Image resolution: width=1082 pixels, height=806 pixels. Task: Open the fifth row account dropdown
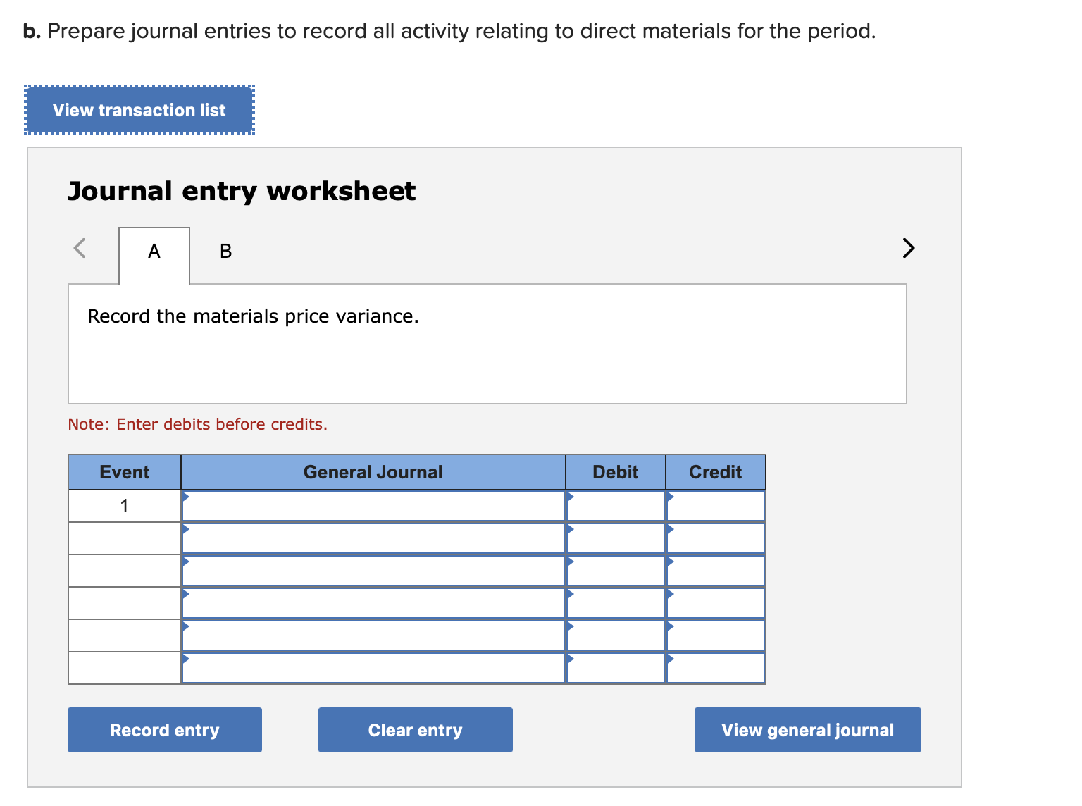(186, 626)
